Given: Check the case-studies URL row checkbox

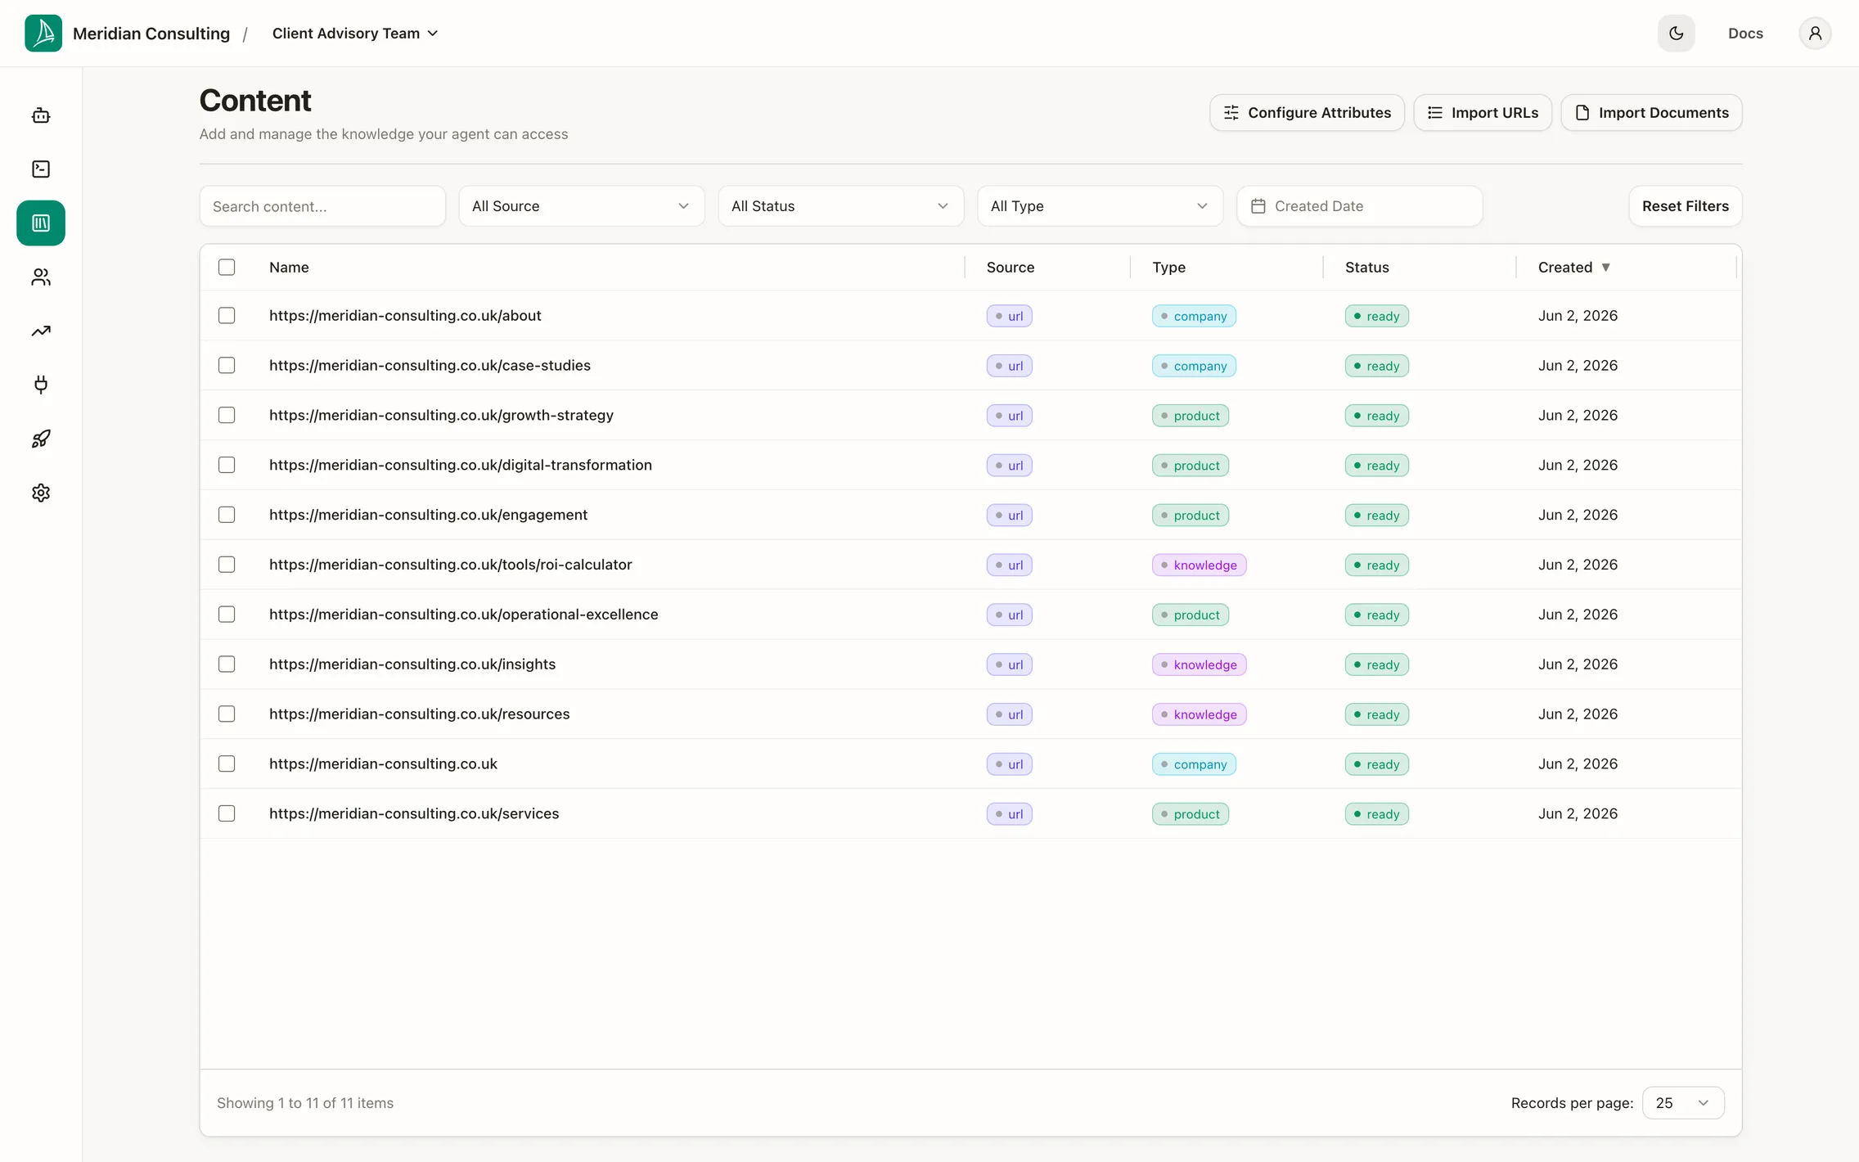Looking at the screenshot, I should click(x=227, y=365).
